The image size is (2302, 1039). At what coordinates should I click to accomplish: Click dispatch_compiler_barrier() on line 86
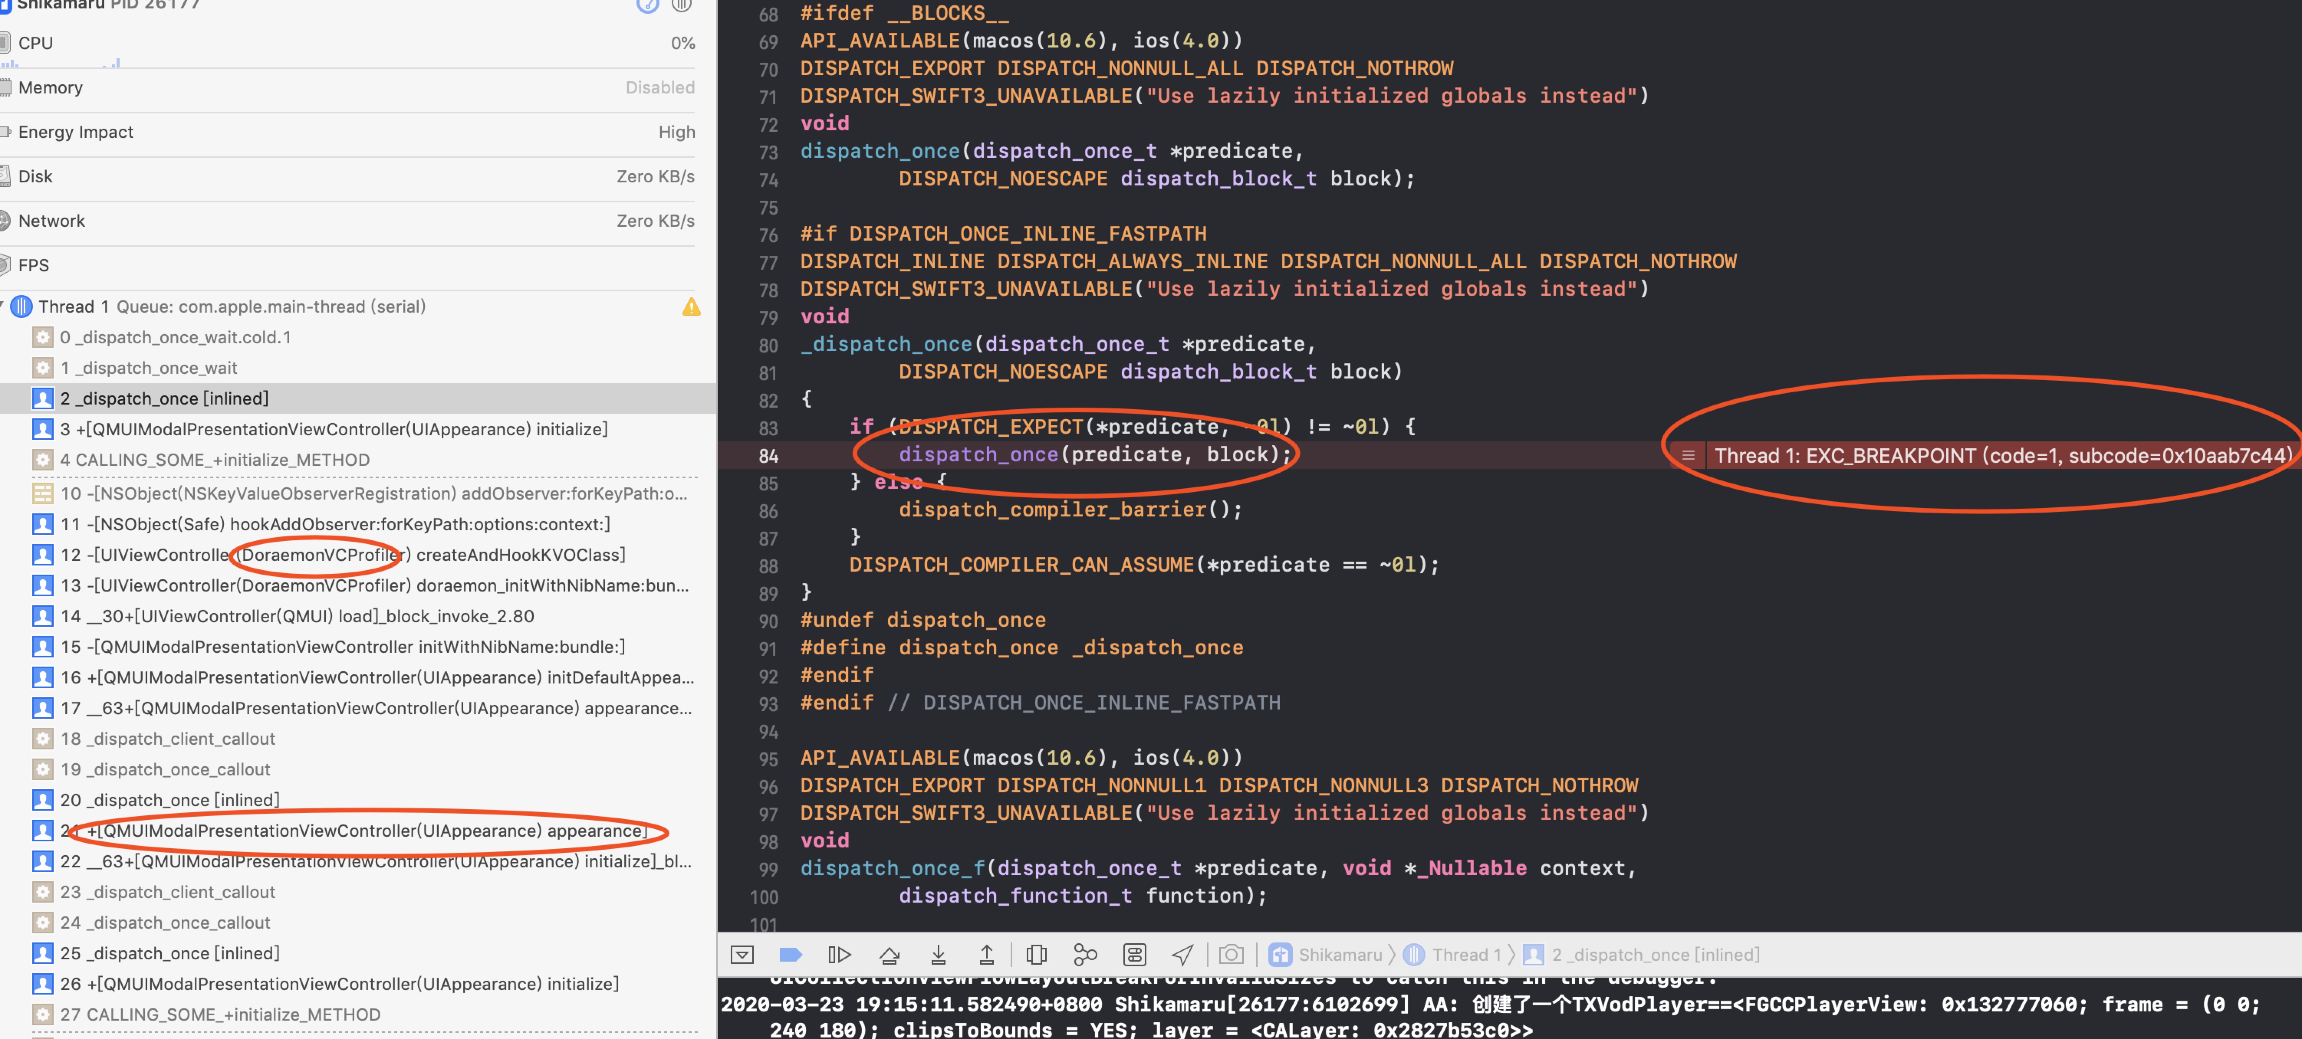tap(1070, 510)
